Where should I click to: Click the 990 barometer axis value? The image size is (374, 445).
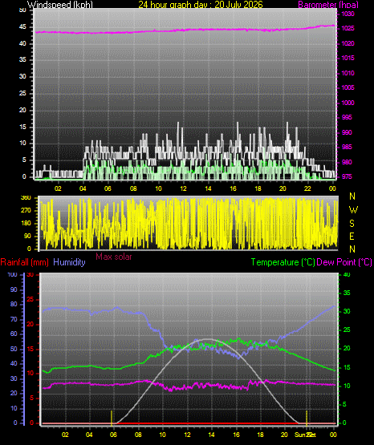pyautogui.click(x=347, y=132)
